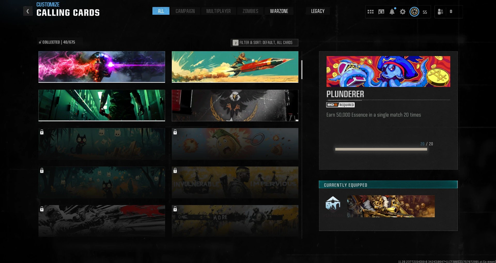Select the locked Invulnerable Impervious card
The width and height of the screenshot is (496, 263).
click(235, 182)
